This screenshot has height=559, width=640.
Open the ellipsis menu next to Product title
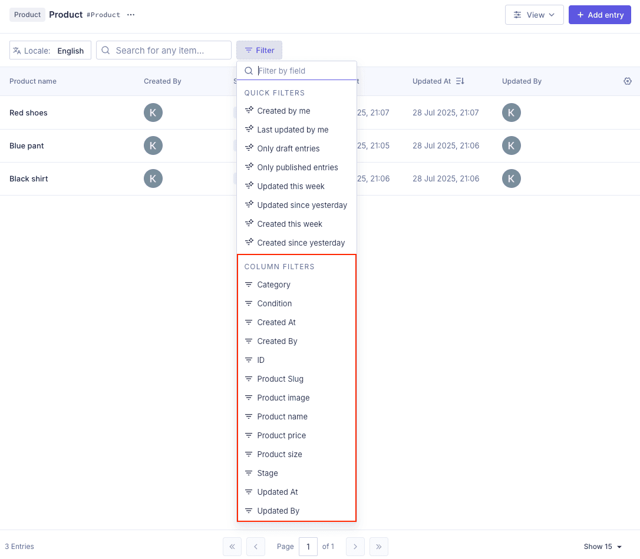[130, 15]
